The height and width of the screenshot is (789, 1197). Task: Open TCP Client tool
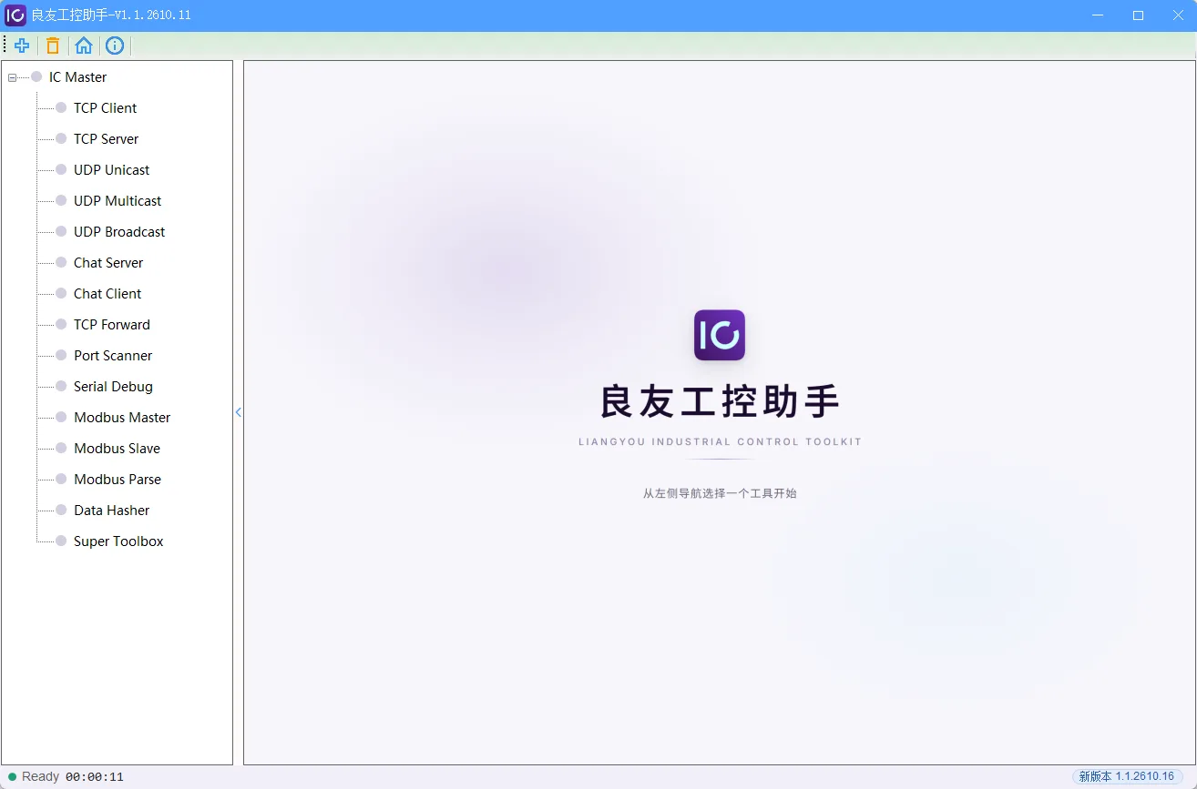(105, 108)
